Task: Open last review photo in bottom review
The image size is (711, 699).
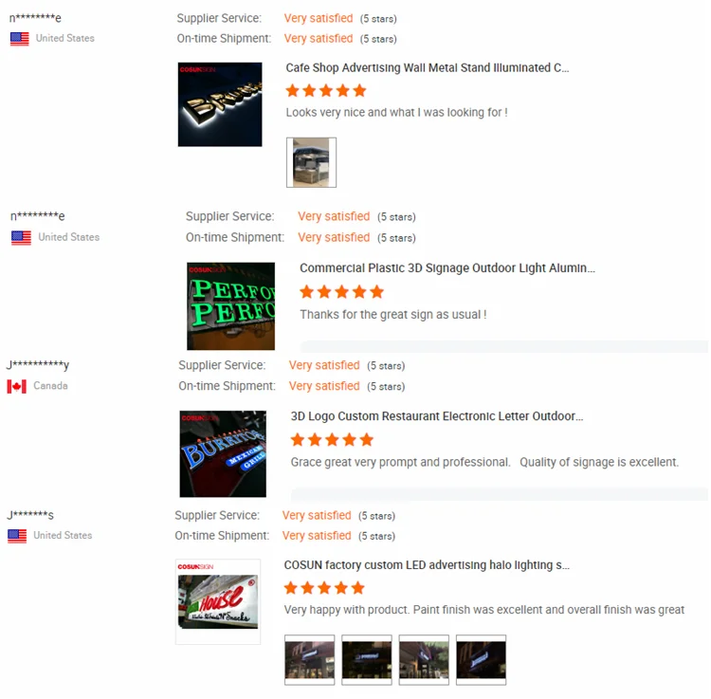Action: pos(481,659)
